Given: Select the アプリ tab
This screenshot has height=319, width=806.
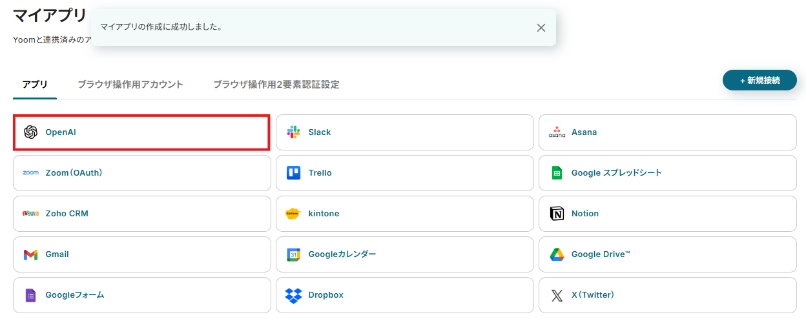Looking at the screenshot, I should [35, 85].
